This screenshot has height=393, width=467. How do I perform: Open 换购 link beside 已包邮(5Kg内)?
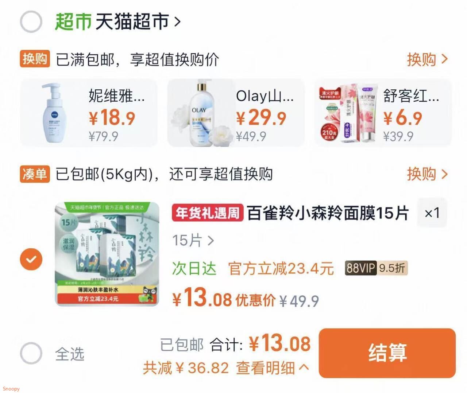pyautogui.click(x=427, y=174)
